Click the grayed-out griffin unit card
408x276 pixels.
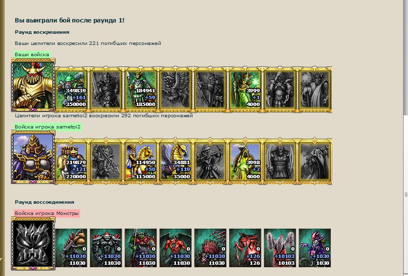pyautogui.click(x=175, y=89)
